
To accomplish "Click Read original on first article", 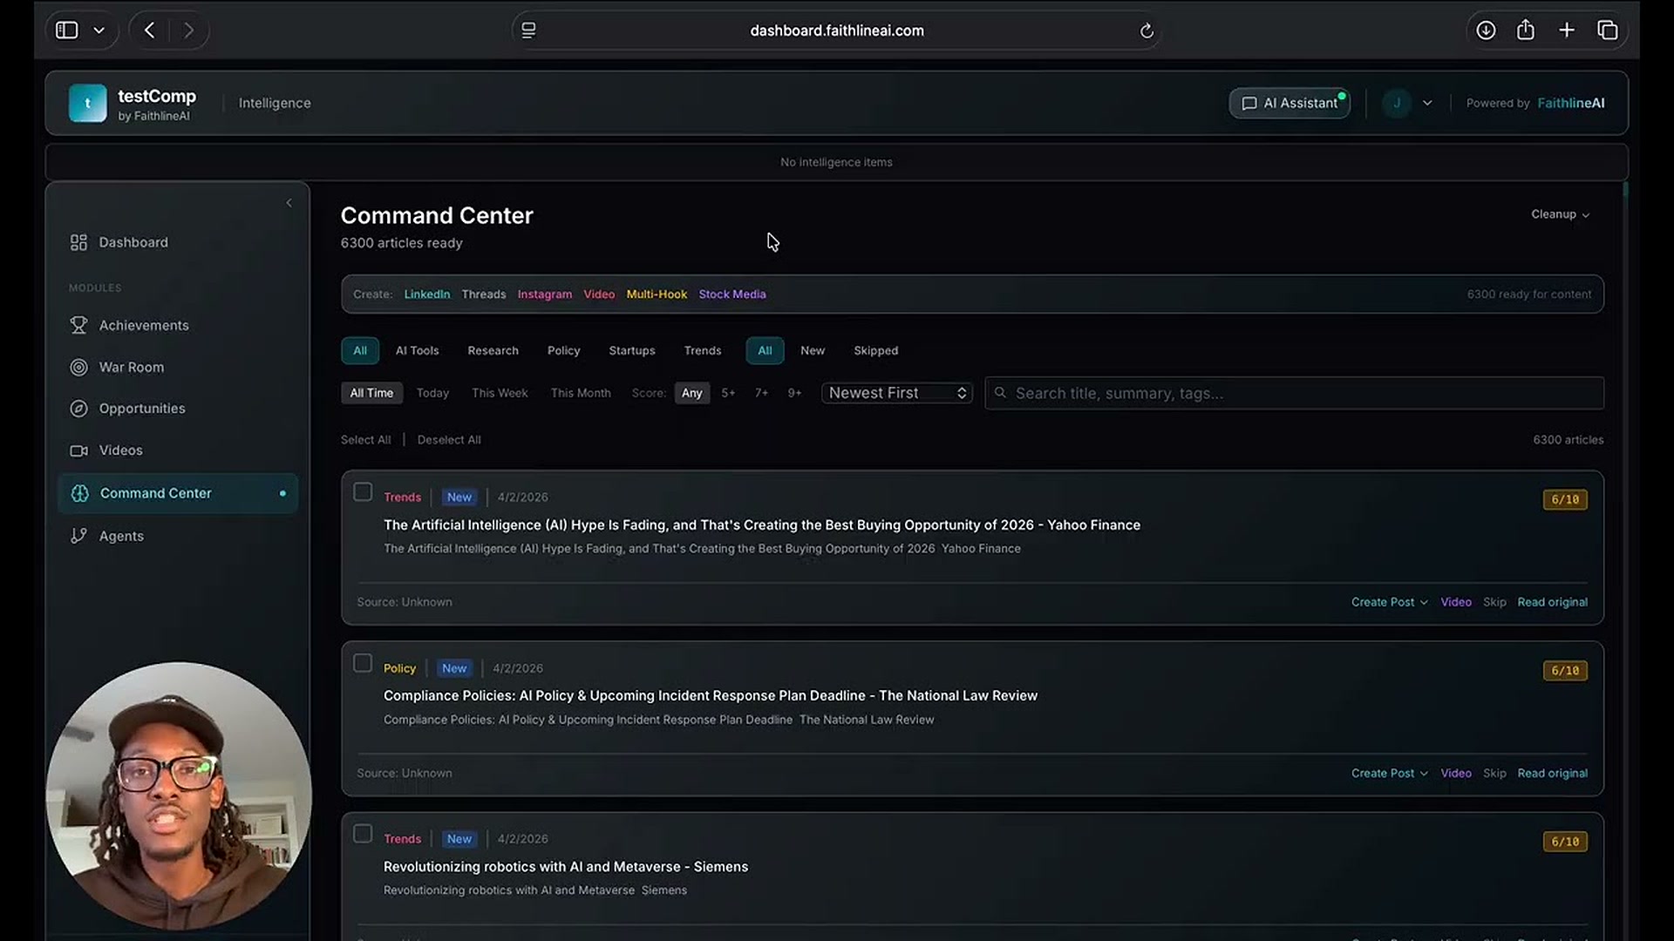I will pyautogui.click(x=1552, y=602).
